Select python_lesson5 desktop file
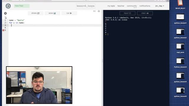The width and height of the screenshot is (189, 106). pos(180,92)
